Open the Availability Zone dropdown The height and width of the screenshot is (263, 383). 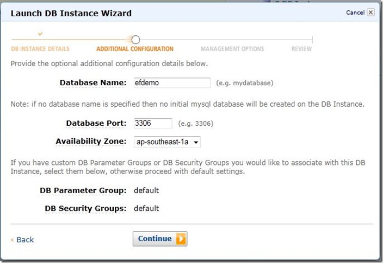(167, 142)
